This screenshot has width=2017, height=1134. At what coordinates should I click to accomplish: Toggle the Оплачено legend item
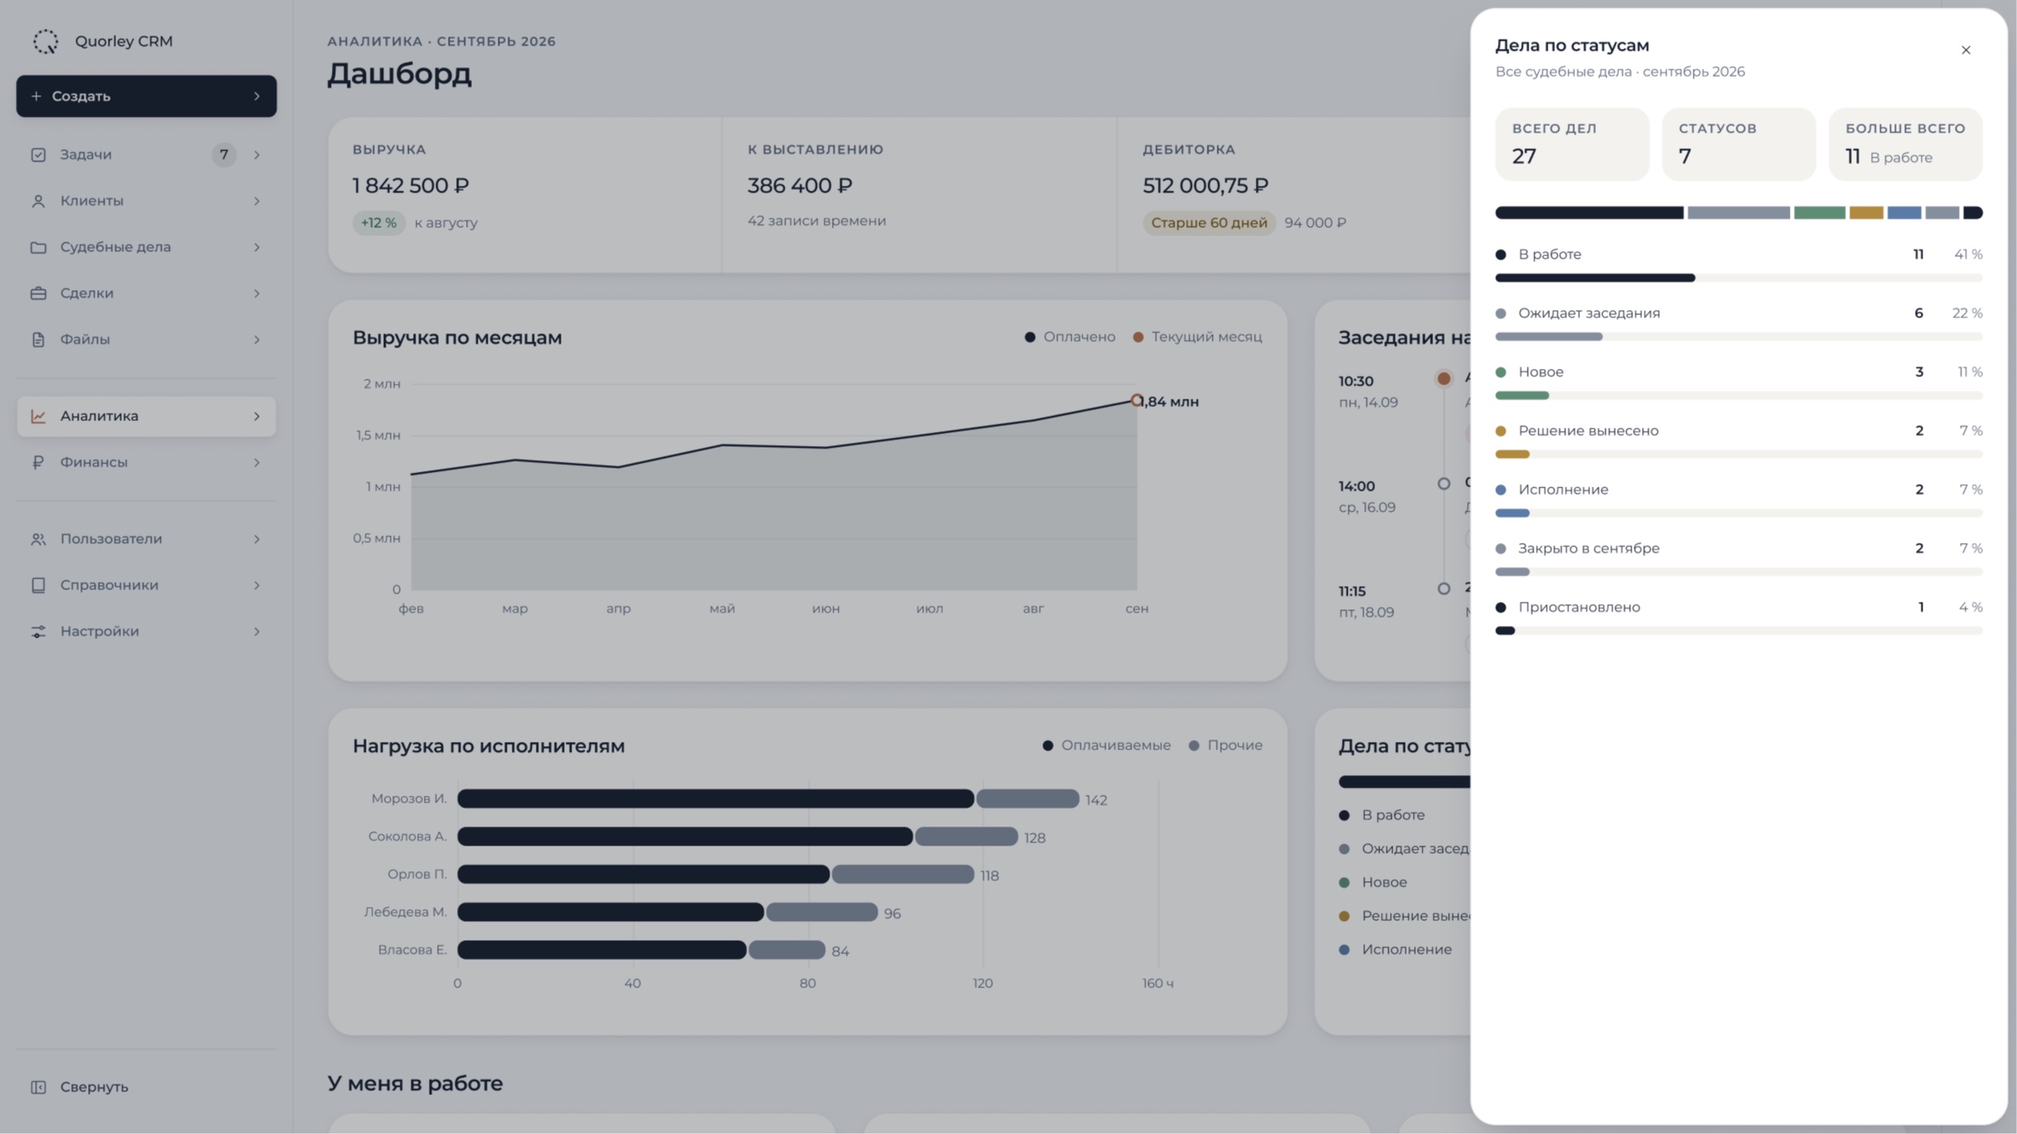[x=1070, y=337]
